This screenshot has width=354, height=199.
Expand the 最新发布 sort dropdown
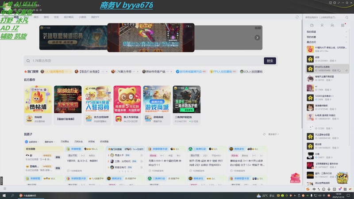(x=50, y=142)
